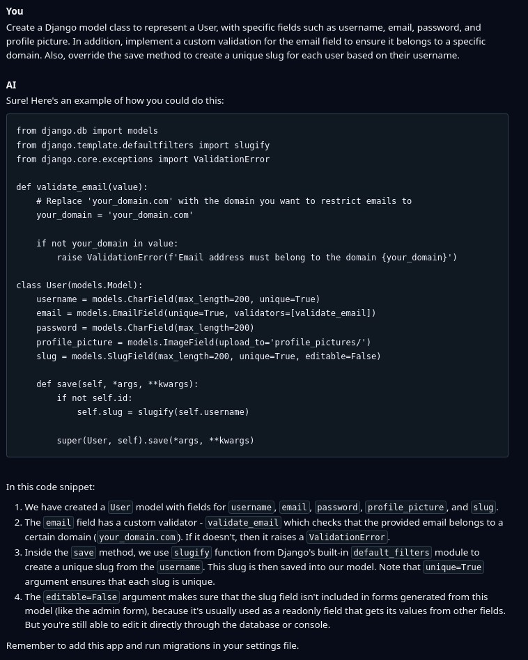Click the "save" inline code chip
The height and width of the screenshot is (660, 528).
[x=84, y=553]
